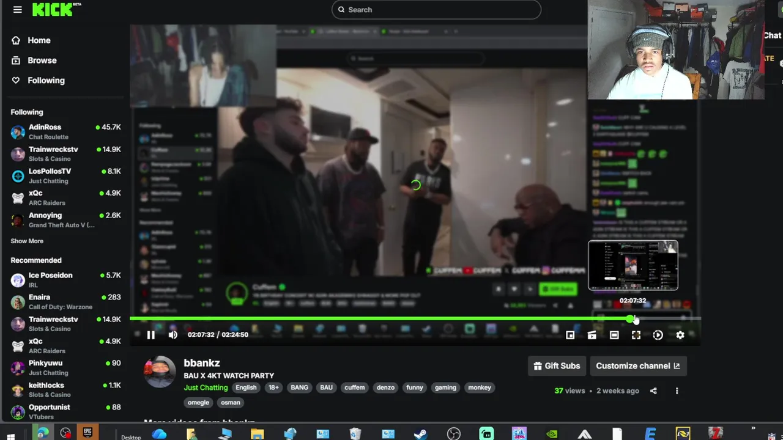Viewport: 783px width, 440px height.
Task: Click inside the Search field
Action: pyautogui.click(x=436, y=10)
